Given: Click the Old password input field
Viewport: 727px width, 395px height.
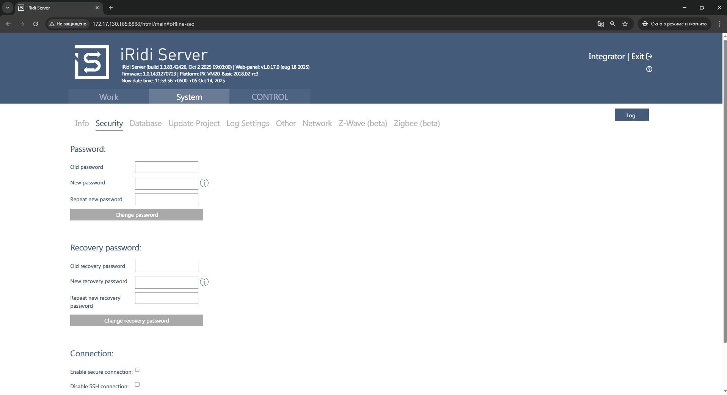Looking at the screenshot, I should [x=166, y=167].
